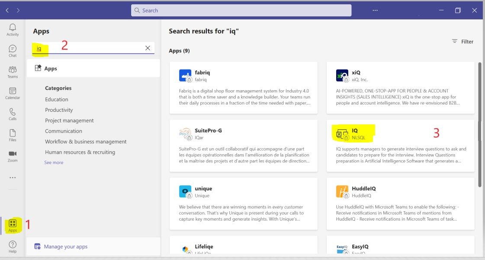Click the results vertical scrollbar
This screenshot has width=485, height=260.
click(480, 124)
